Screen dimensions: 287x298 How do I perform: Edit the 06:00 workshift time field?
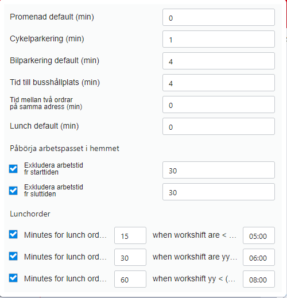tap(259, 257)
